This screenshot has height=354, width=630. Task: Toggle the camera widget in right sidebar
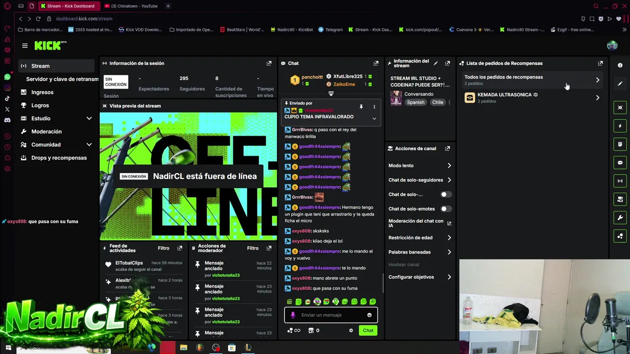(620, 199)
